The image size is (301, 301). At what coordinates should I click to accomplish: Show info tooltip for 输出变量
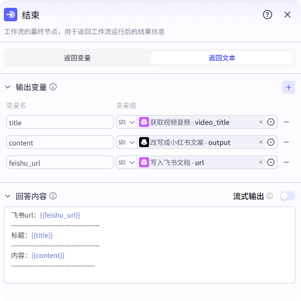(53, 87)
